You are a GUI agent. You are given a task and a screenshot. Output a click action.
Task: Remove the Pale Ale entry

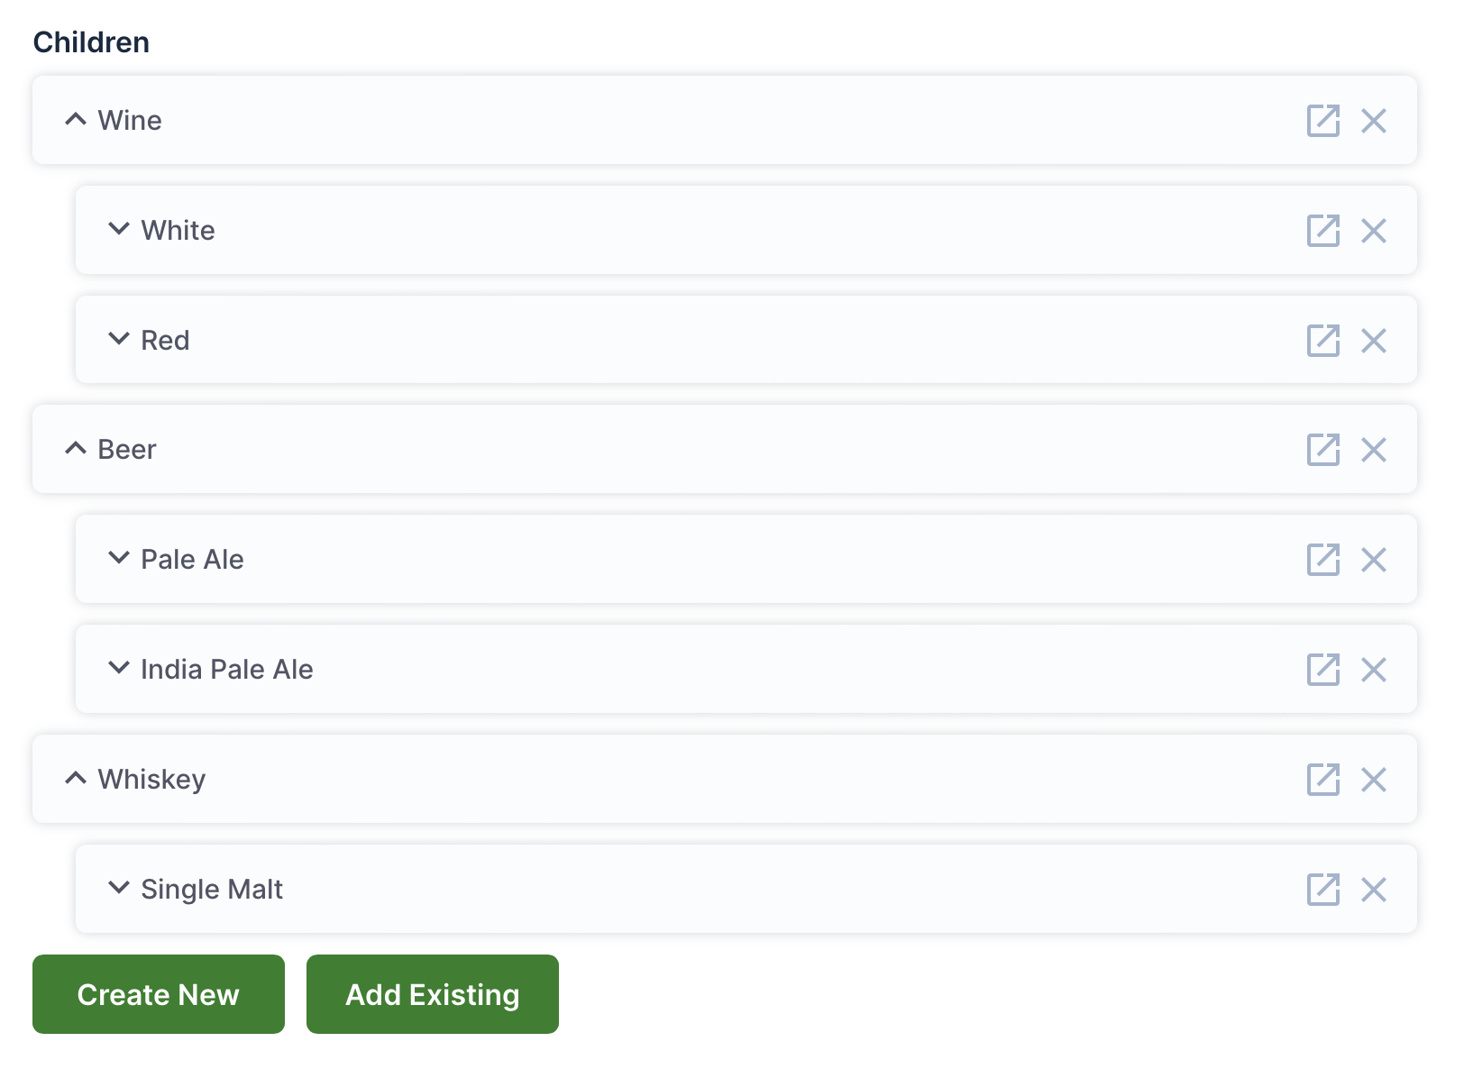point(1374,560)
